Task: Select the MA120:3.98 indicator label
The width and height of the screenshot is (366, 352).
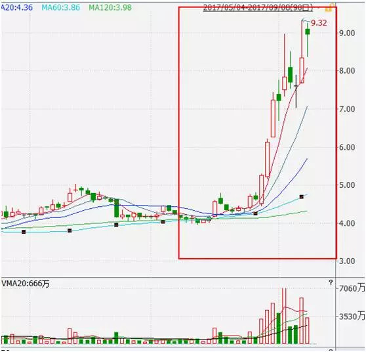Action: coord(110,7)
